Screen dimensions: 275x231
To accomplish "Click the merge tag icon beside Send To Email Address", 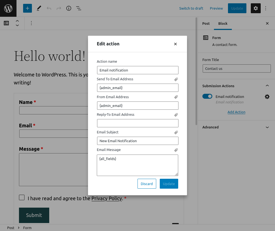I will tap(176, 79).
